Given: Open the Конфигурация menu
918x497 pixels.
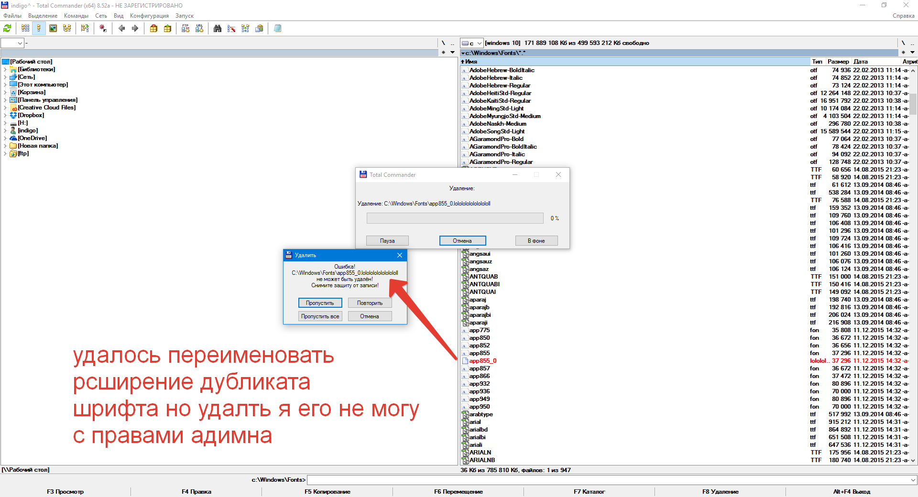Looking at the screenshot, I should pyautogui.click(x=149, y=16).
